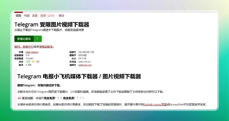Click the version value 1.208
The image size is (229, 121).
click(28, 65)
